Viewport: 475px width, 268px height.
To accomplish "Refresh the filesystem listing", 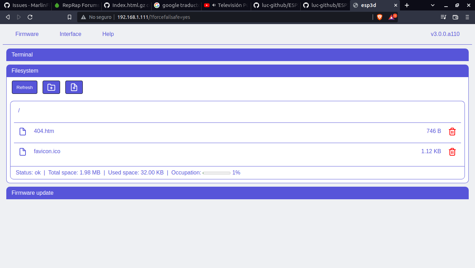I will click(x=24, y=87).
